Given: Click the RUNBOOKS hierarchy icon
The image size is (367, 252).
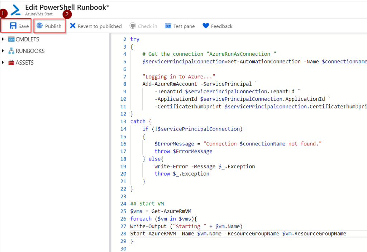Looking at the screenshot, I should pos(11,51).
